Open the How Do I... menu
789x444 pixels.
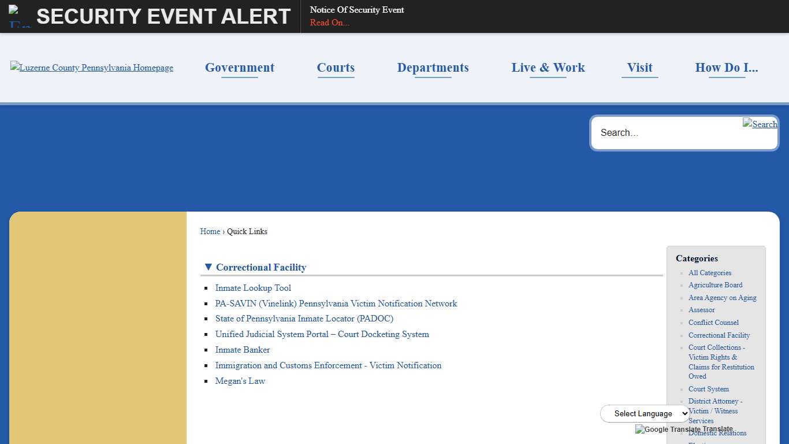[x=726, y=68]
